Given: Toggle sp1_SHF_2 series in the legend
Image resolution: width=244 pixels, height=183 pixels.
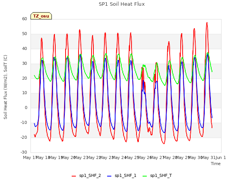Looking at the screenshot, I should click(86, 176).
